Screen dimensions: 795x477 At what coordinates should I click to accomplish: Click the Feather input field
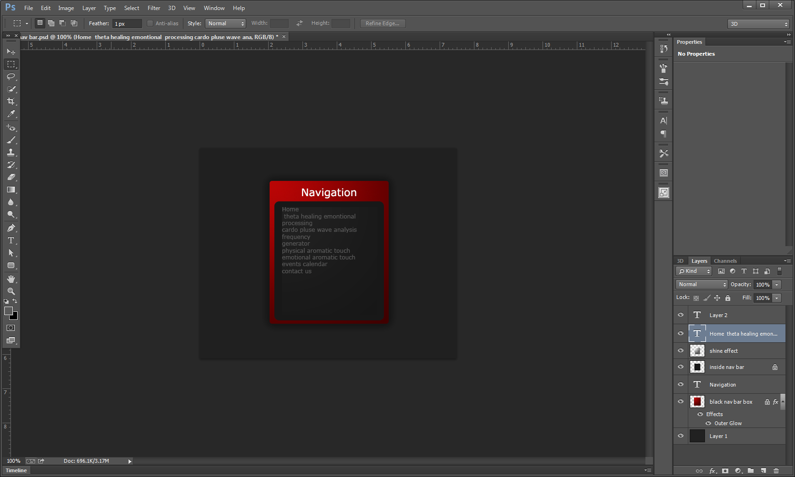click(127, 24)
